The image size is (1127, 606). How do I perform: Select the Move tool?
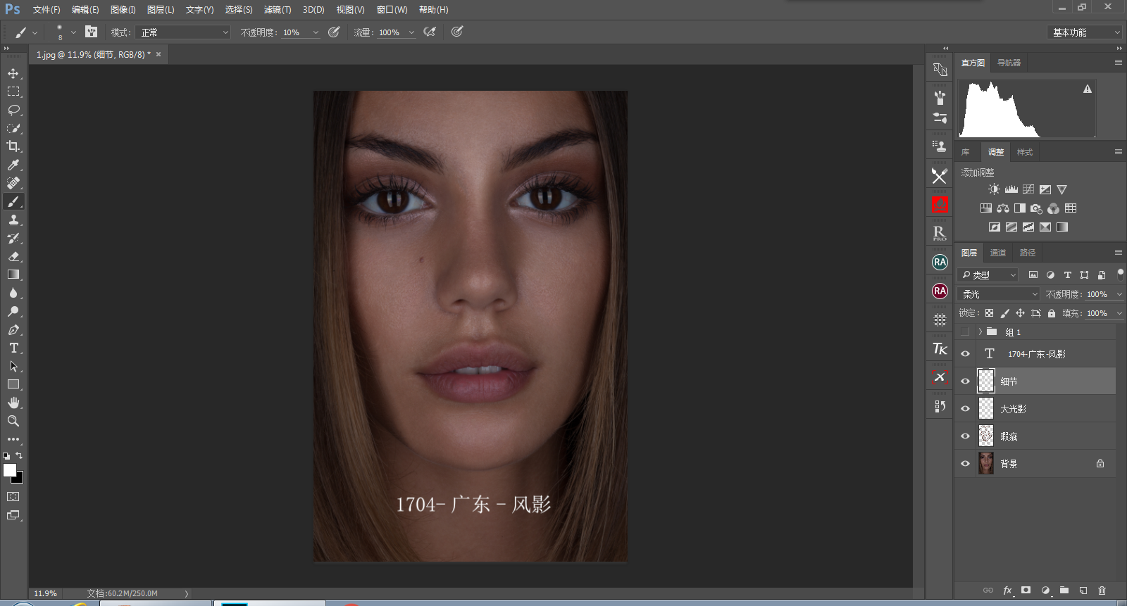click(13, 73)
